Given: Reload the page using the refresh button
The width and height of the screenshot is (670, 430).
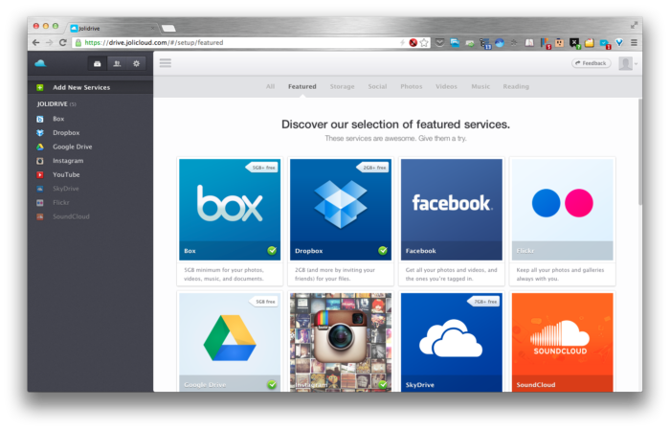Looking at the screenshot, I should click(63, 42).
